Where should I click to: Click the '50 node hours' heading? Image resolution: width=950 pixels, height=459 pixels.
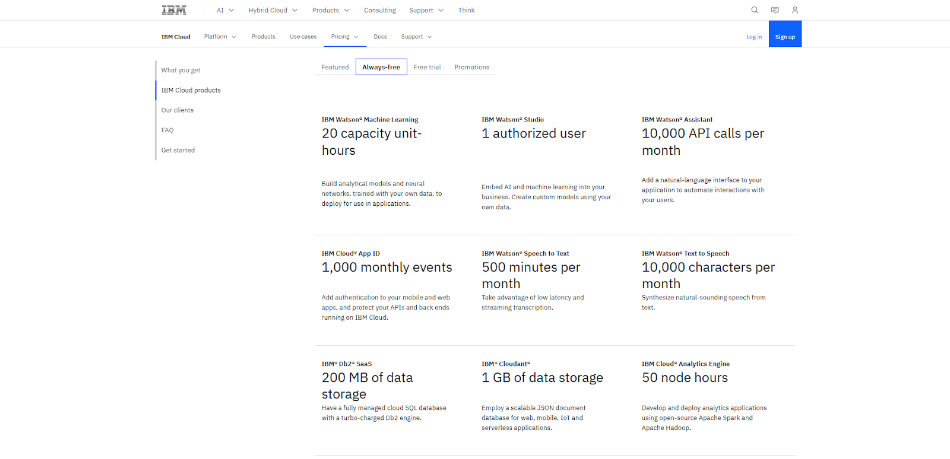tap(685, 378)
